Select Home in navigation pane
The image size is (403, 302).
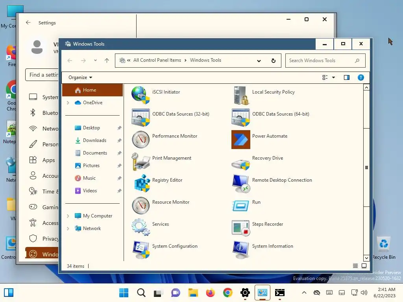click(x=92, y=90)
